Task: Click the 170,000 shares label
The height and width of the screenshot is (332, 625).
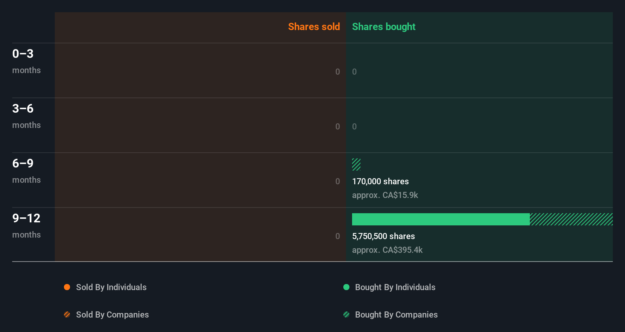Action: point(380,181)
